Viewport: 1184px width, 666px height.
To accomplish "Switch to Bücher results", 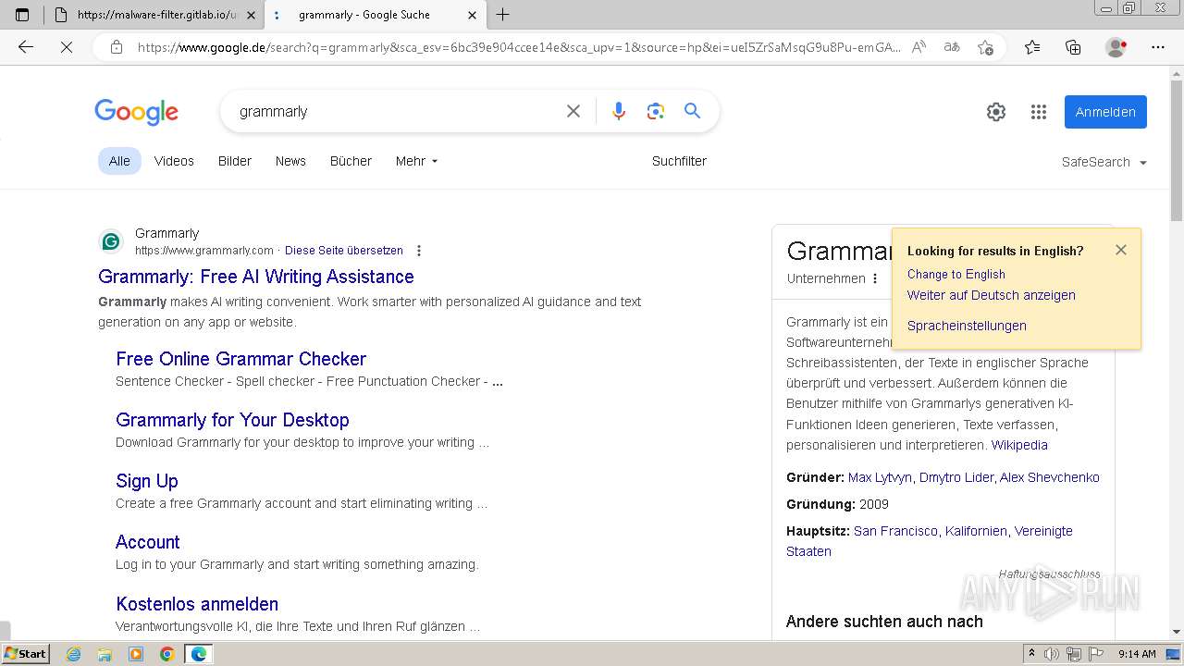I will coord(351,161).
